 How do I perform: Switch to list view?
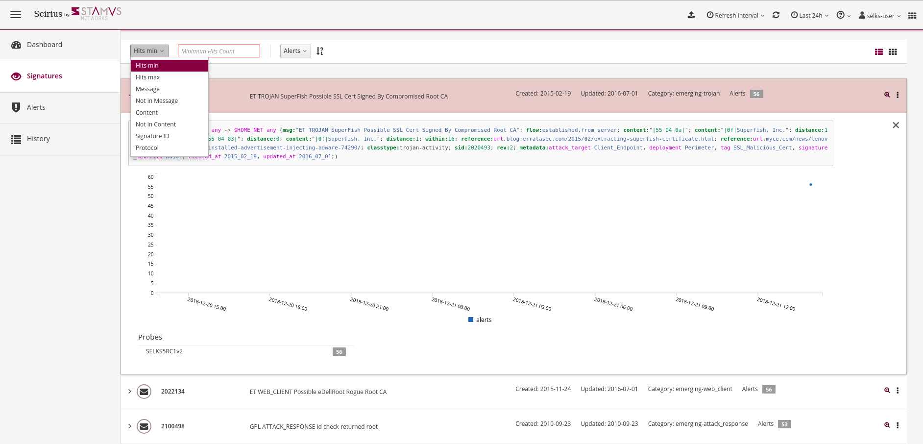(x=879, y=52)
